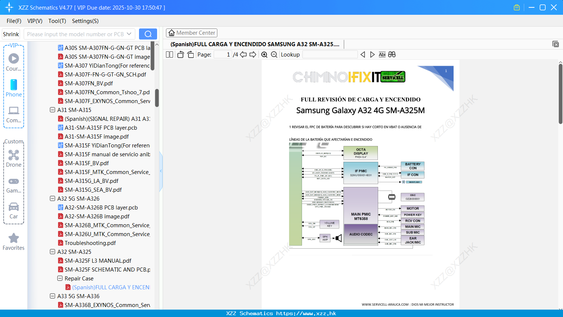Viewport: 563px width, 317px height.
Task: Zoom in on the document
Action: click(264, 54)
